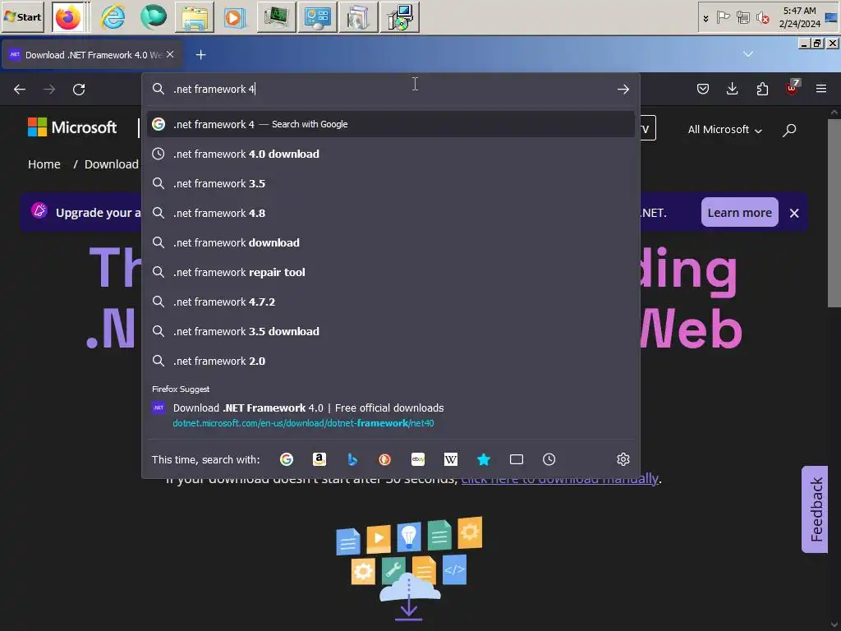Screen dimensions: 841x631
Task: Open the list all tabs chevron
Action: [748, 54]
